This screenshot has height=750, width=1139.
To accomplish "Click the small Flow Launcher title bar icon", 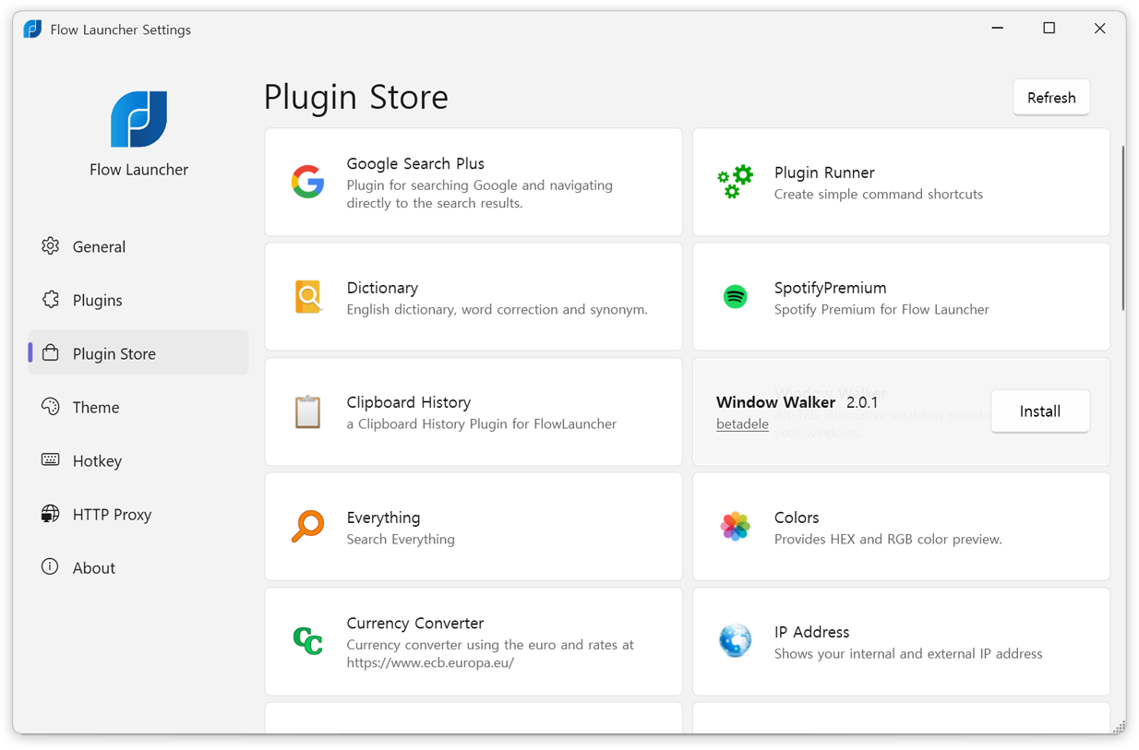I will click(x=32, y=30).
